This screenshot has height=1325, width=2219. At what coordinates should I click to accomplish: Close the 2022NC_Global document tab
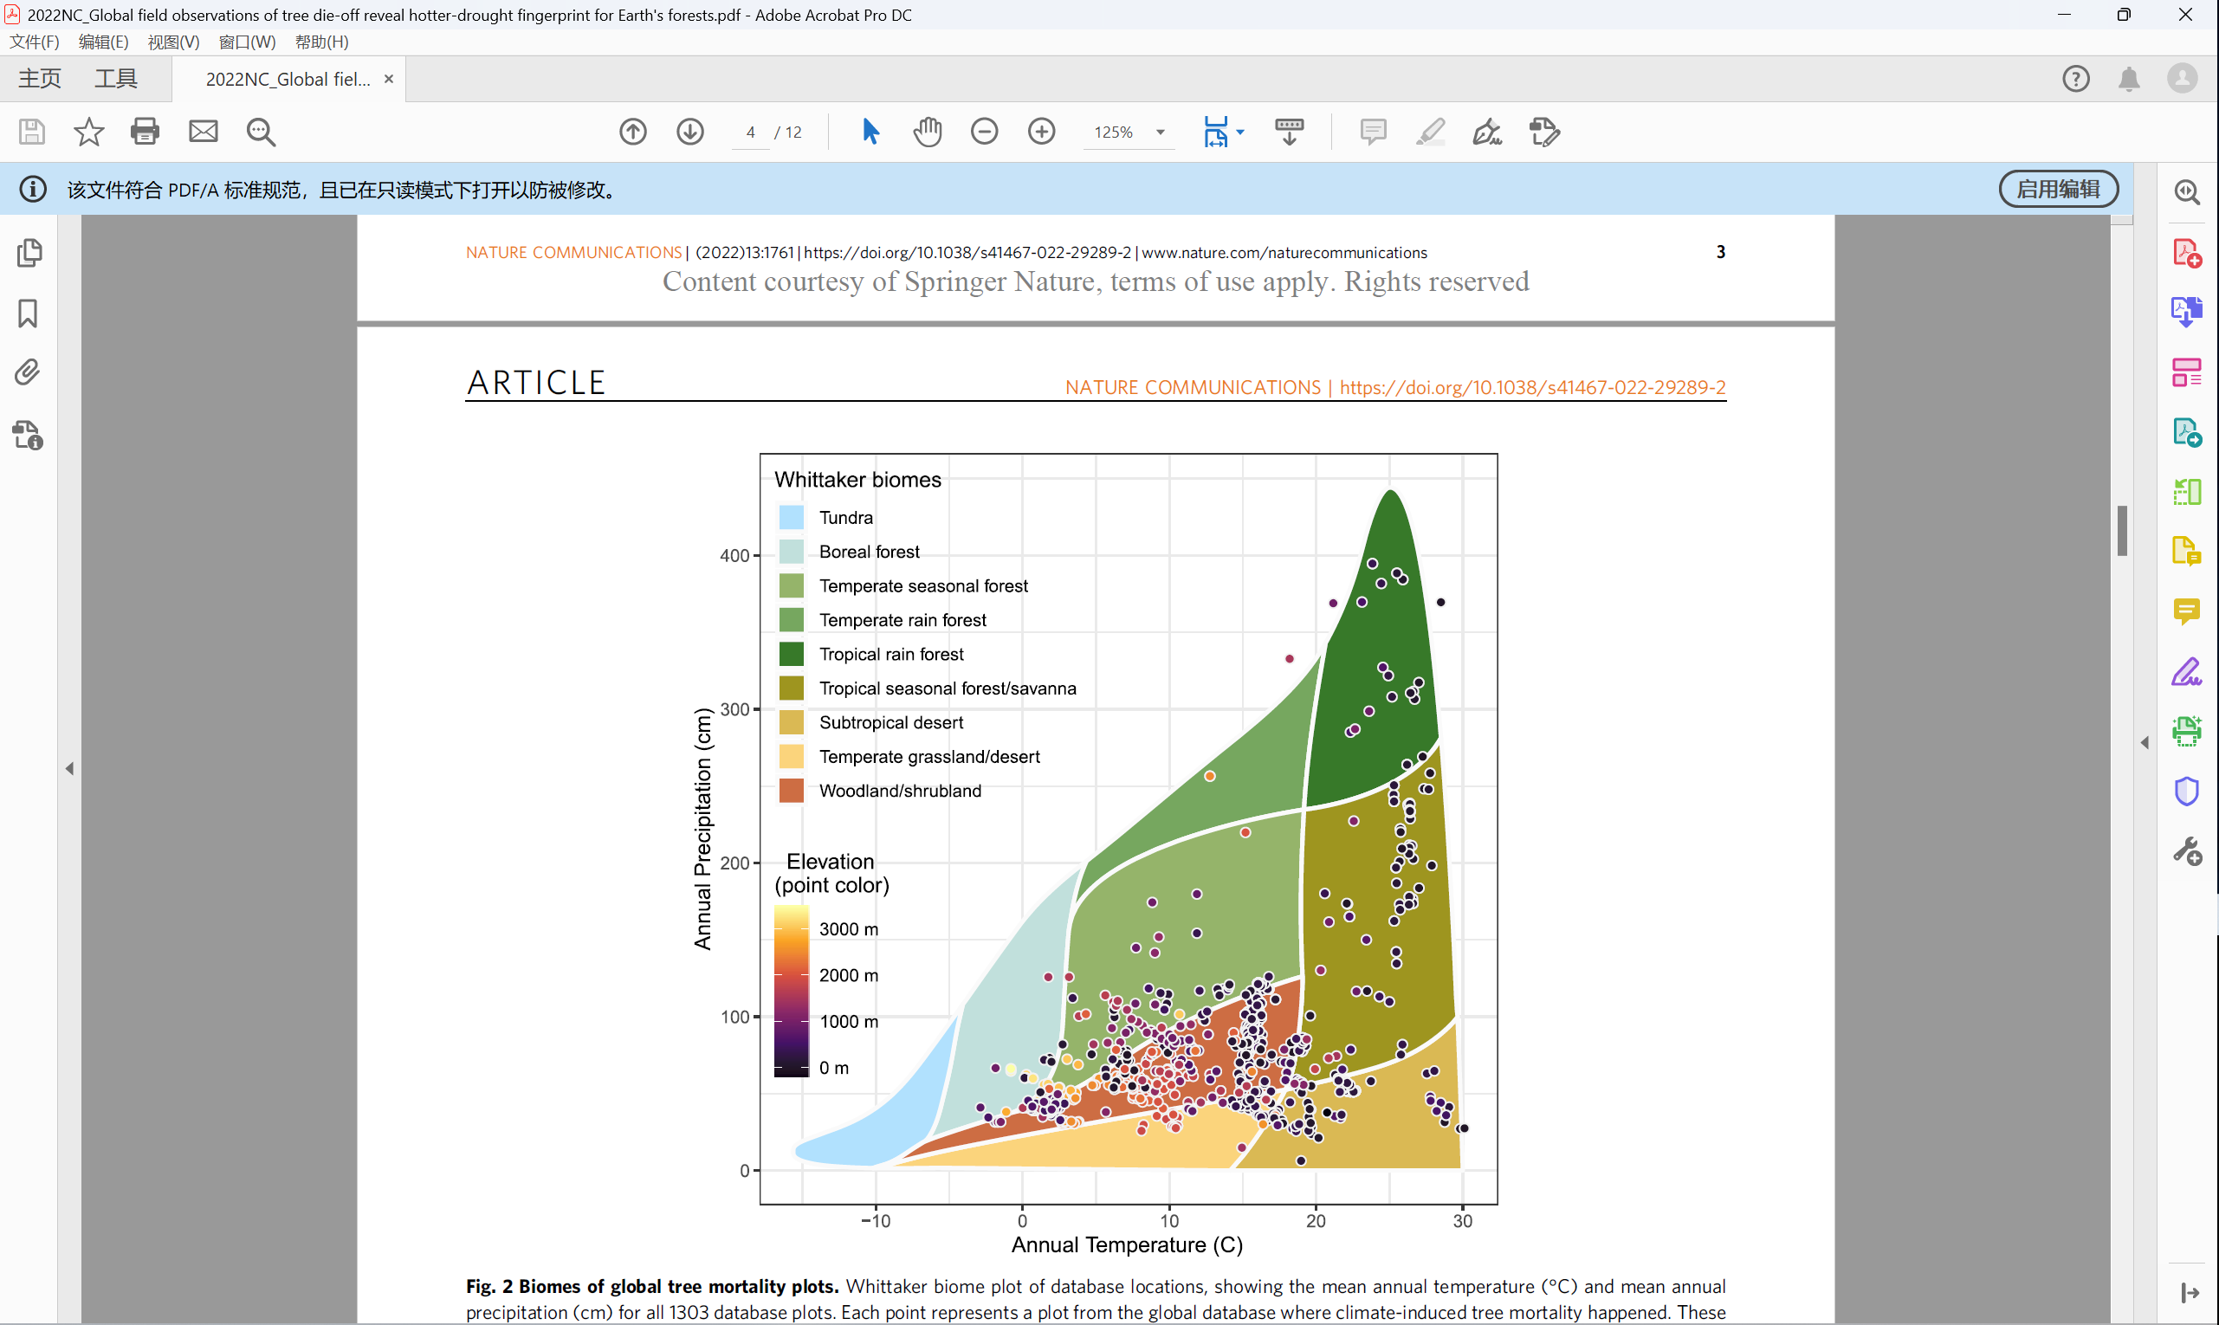[388, 79]
